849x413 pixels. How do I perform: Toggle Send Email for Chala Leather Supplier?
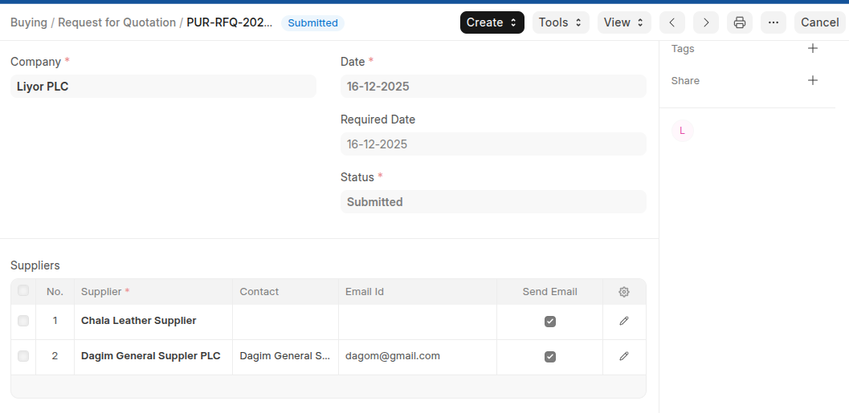550,322
